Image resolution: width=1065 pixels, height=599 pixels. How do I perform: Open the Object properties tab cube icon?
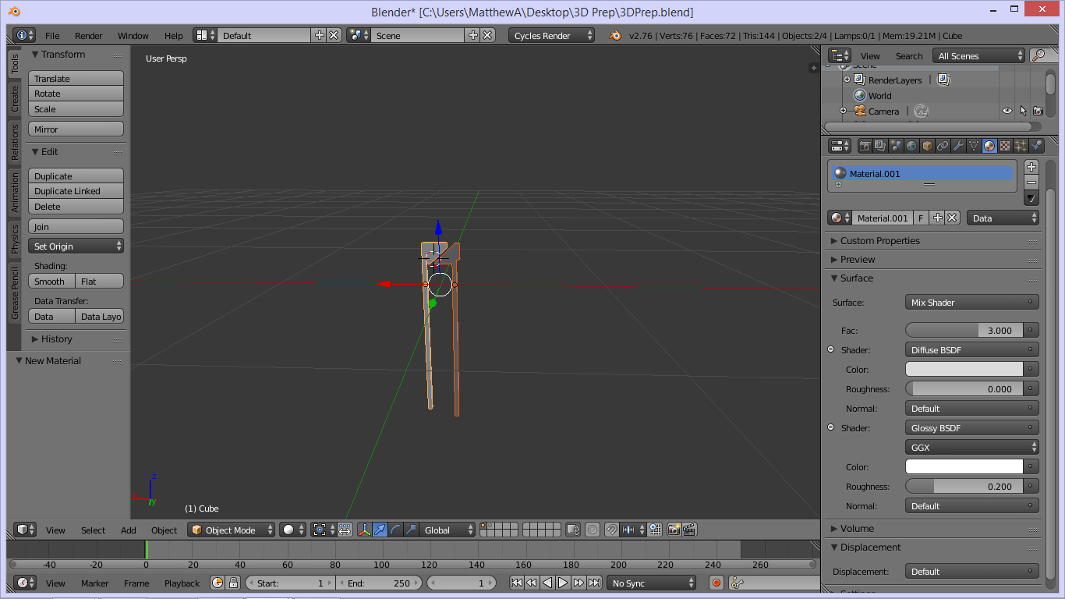click(927, 146)
